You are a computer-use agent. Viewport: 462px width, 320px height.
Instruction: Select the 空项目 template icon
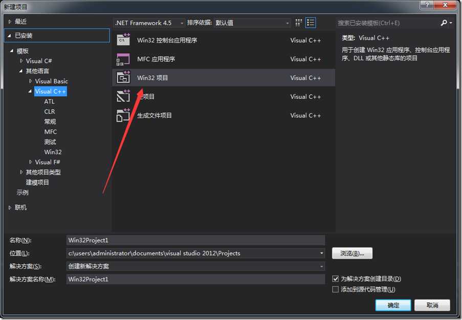pyautogui.click(x=123, y=96)
